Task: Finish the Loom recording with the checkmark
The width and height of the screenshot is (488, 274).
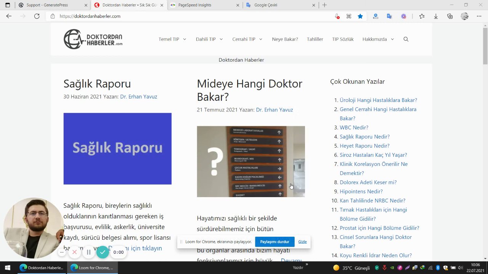Action: pyautogui.click(x=103, y=252)
